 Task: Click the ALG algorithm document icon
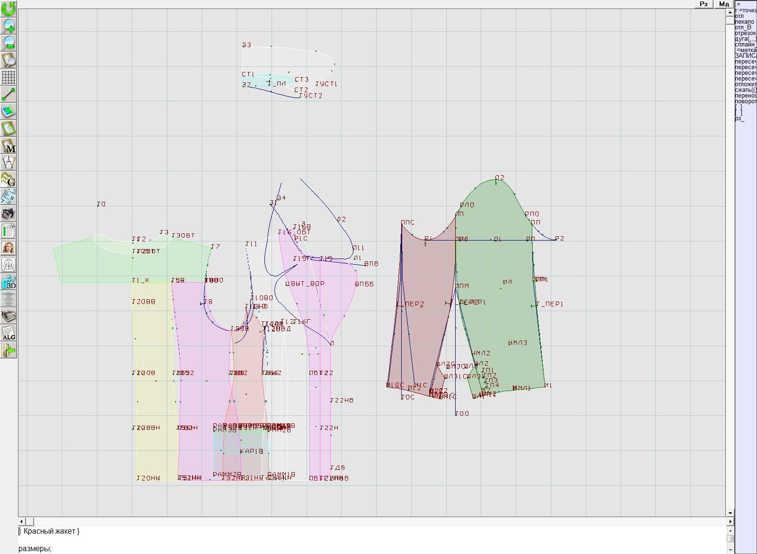point(9,333)
